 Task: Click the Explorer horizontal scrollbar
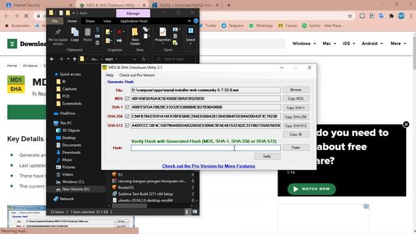coord(129,205)
